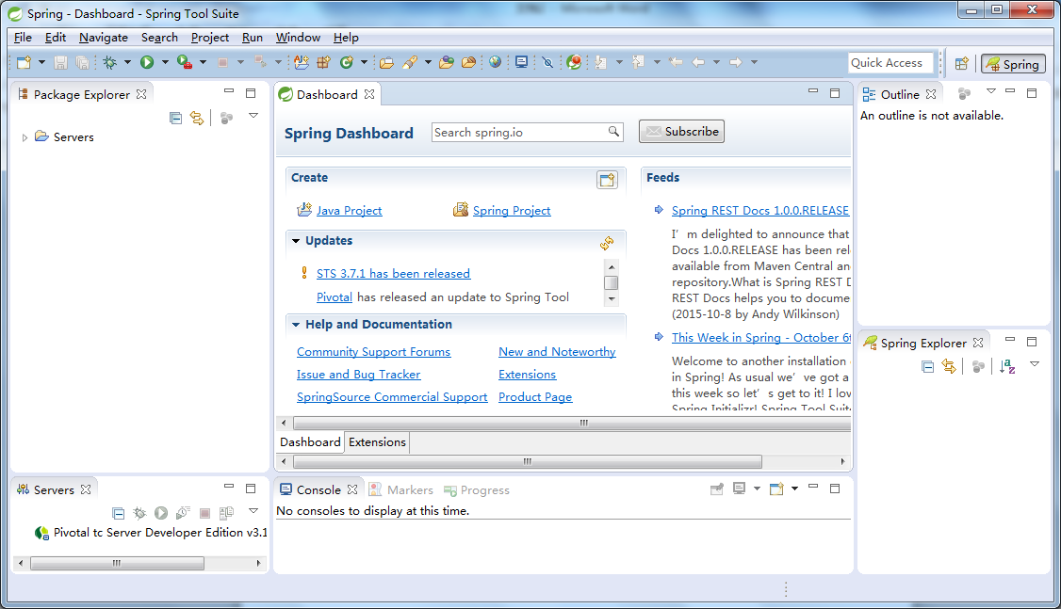The height and width of the screenshot is (609, 1061).
Task: Open Servers panel view menu triangle
Action: coord(253,511)
